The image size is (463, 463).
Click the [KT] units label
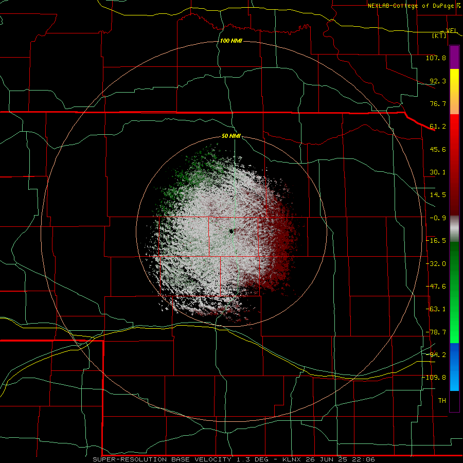pos(439,35)
